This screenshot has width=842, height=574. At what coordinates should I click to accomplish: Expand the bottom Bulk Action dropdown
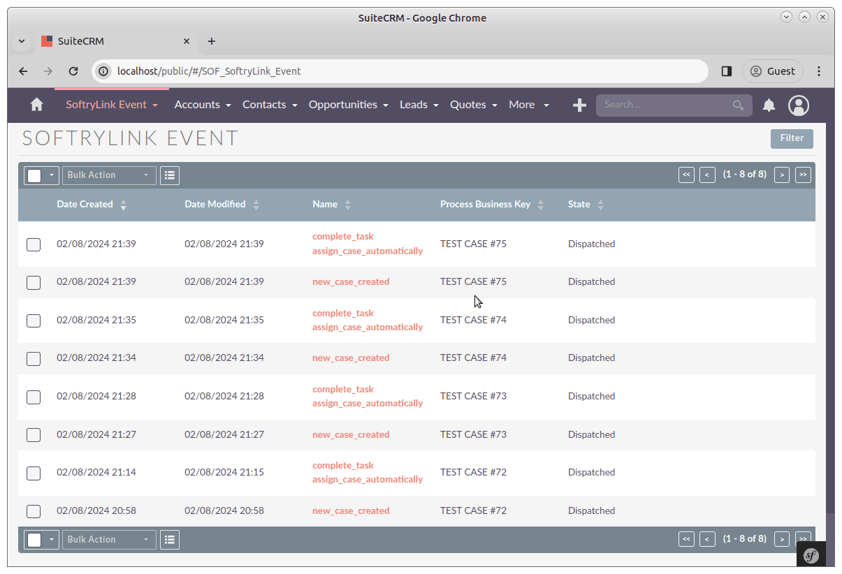(x=109, y=540)
